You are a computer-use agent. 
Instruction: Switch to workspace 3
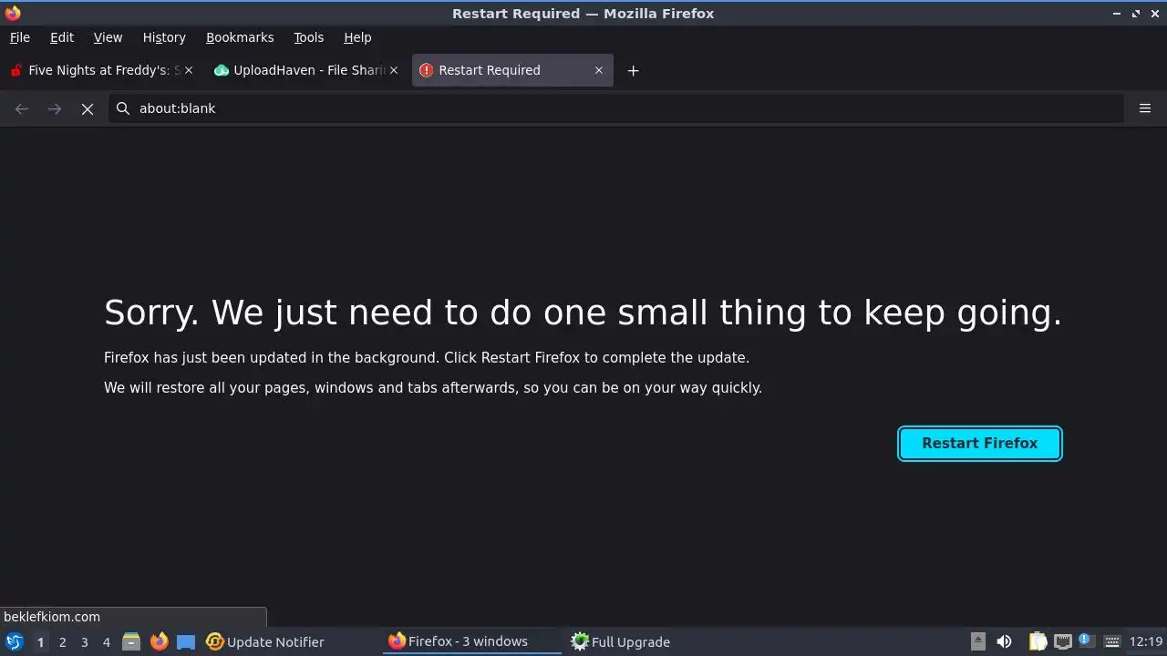coord(84,641)
